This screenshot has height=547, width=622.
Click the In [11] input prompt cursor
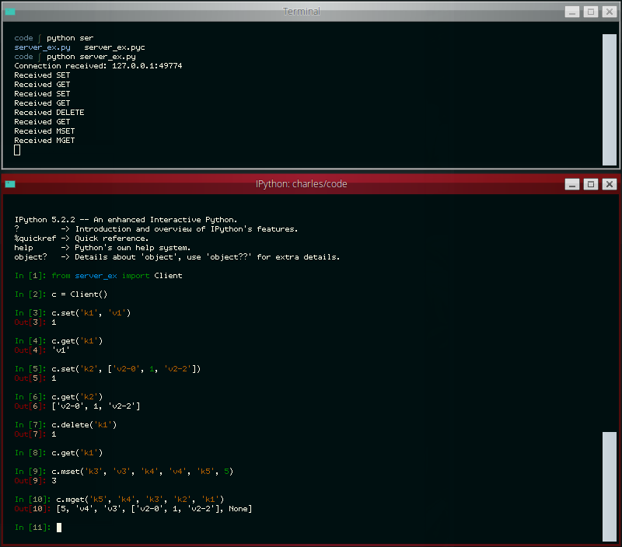point(59,528)
